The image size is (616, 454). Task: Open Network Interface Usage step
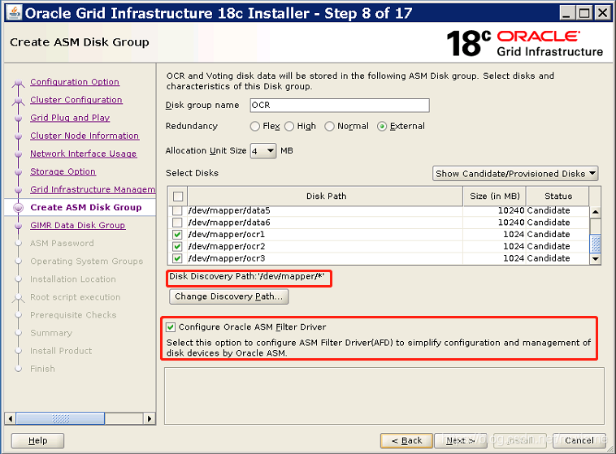[83, 153]
